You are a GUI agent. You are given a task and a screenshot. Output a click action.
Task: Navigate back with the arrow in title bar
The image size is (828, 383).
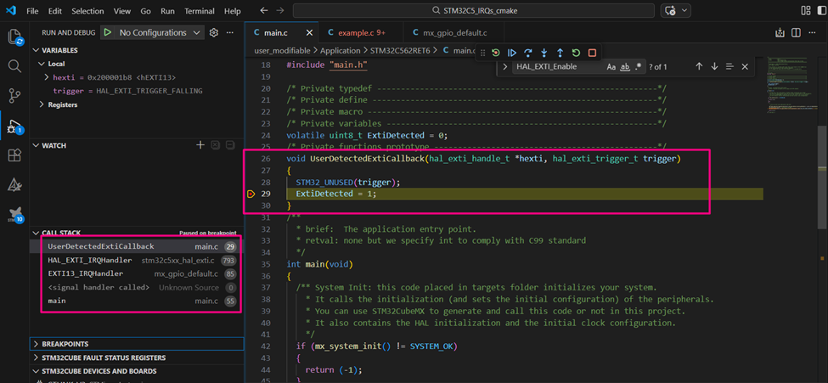coord(263,10)
